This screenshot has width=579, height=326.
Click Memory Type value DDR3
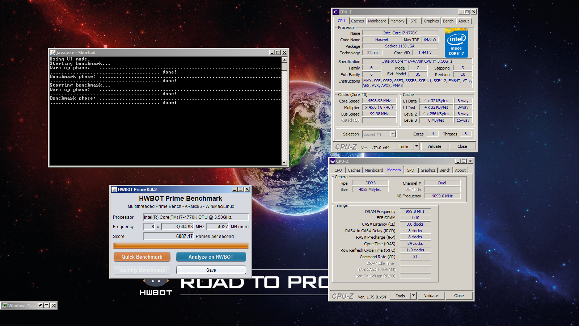click(370, 183)
